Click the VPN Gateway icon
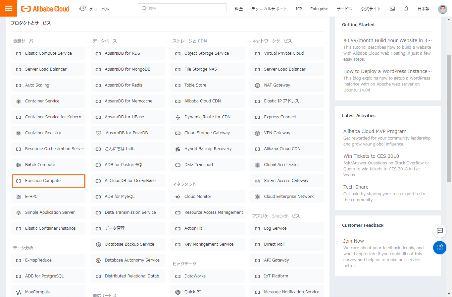Screen dimensions: 452x297 (x=258, y=133)
